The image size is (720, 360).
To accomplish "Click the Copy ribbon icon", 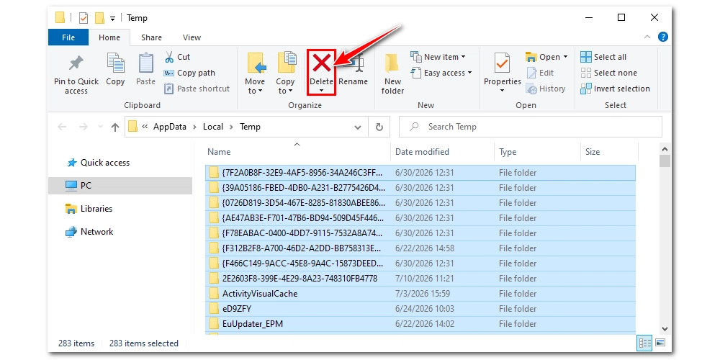I will tap(115, 63).
